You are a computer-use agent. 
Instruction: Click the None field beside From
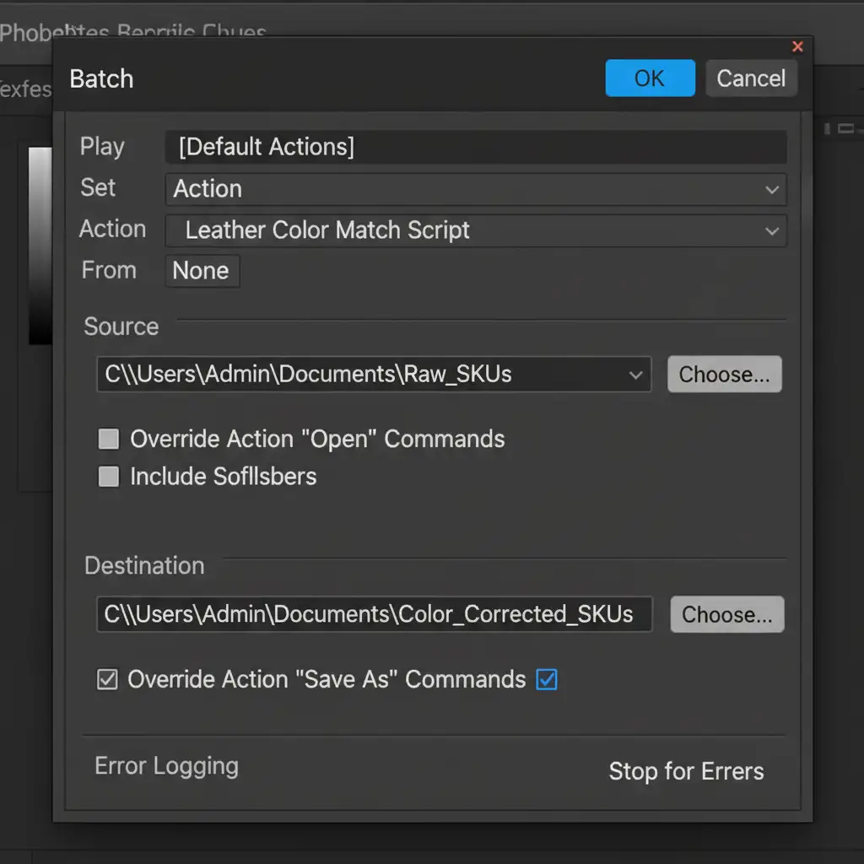(202, 271)
